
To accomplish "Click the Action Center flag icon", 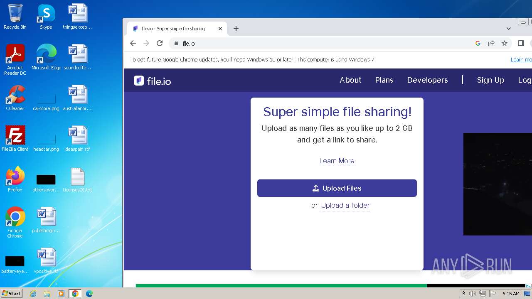I will click(493, 294).
